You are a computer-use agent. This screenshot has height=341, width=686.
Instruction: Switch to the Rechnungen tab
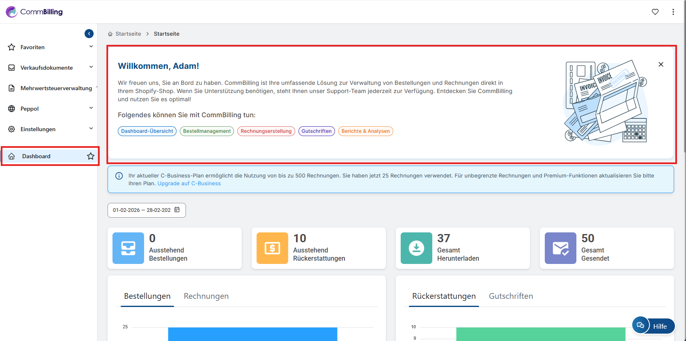click(x=206, y=296)
